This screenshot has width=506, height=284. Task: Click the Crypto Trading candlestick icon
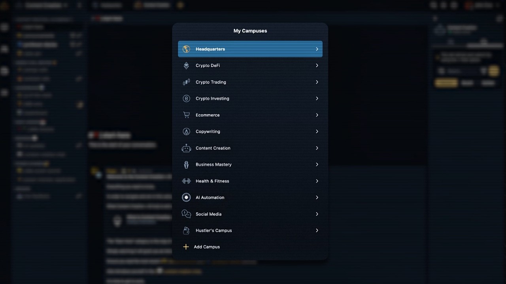[x=186, y=82]
